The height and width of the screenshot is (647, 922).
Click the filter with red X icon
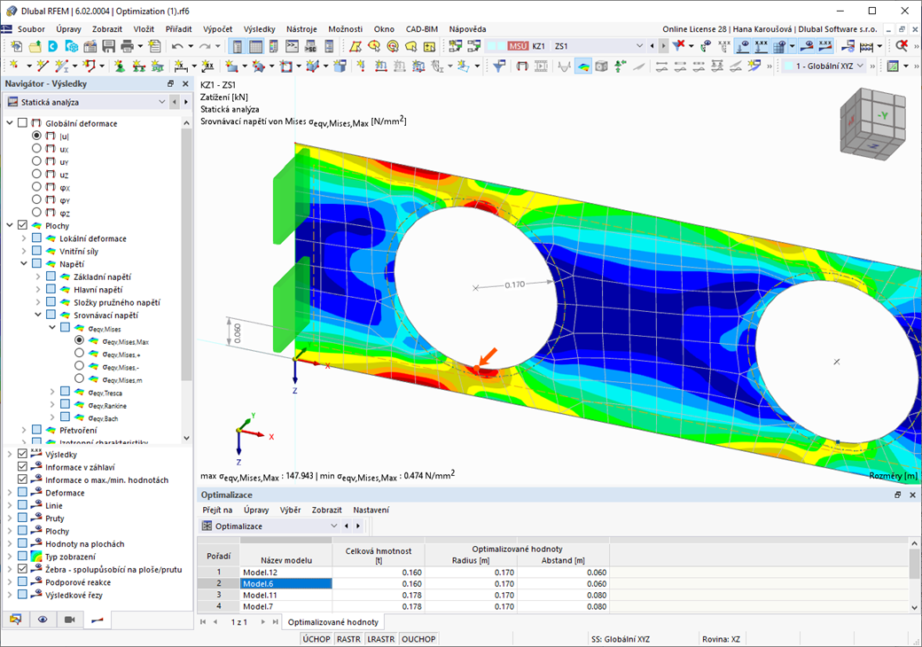tap(679, 46)
